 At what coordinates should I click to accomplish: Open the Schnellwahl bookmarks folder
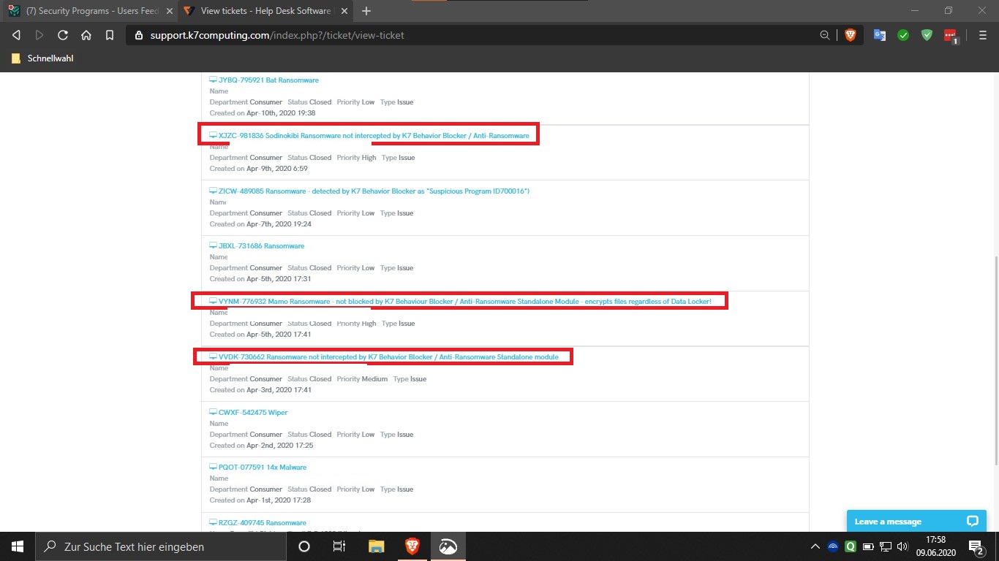click(43, 58)
